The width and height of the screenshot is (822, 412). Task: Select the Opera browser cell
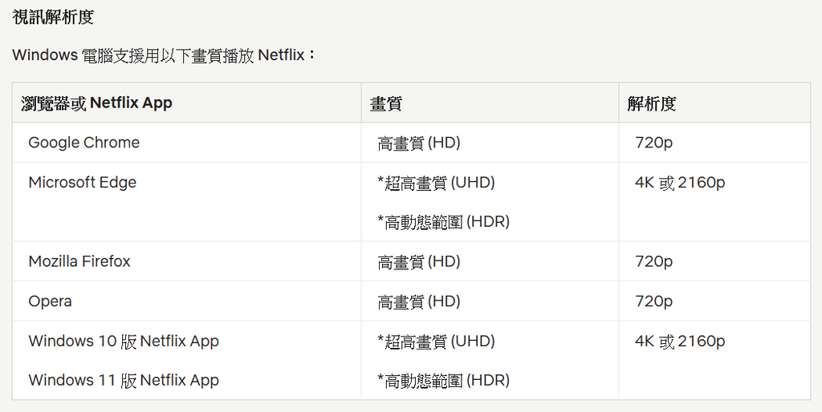click(x=50, y=301)
